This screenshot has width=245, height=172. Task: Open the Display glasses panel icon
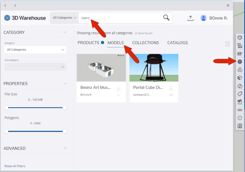(240, 110)
